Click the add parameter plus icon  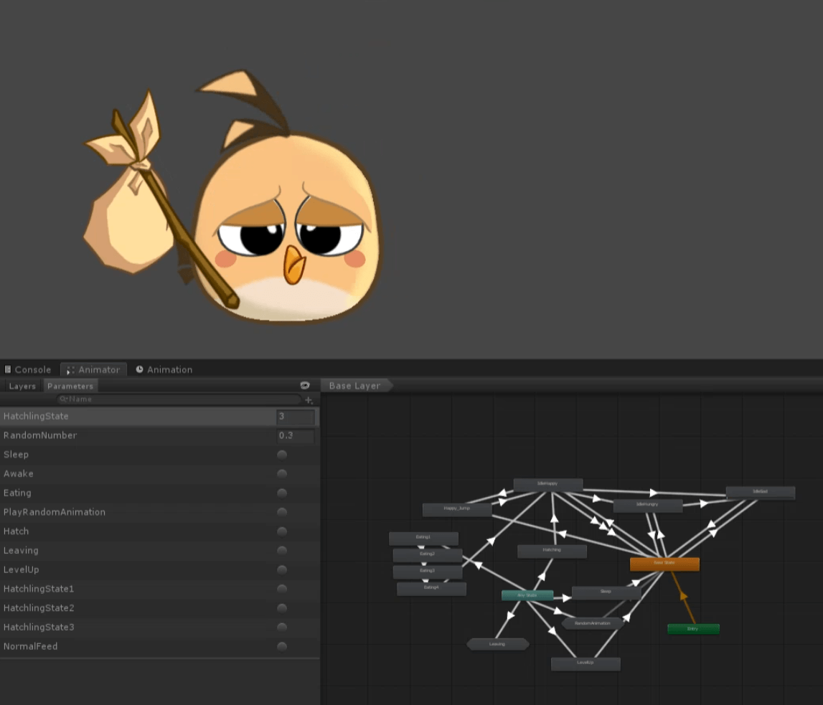tap(309, 399)
